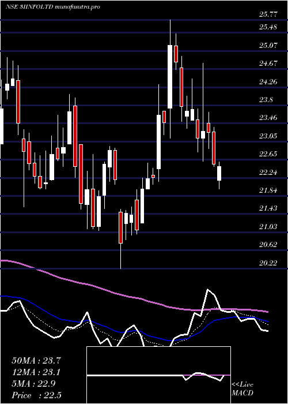
Task: Click the NSE SHNFOLTD munafasutra.pro title text
Action: tap(53, 7)
